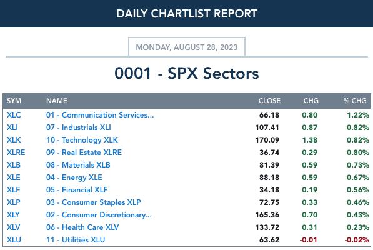The height and width of the screenshot is (250, 373).
Task: Click the XLRE ticker symbol
Action: pyautogui.click(x=16, y=152)
